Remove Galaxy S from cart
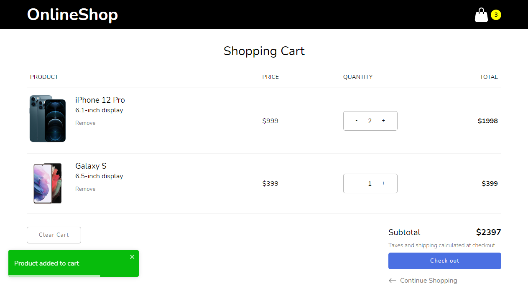The width and height of the screenshot is (528, 291). point(85,189)
